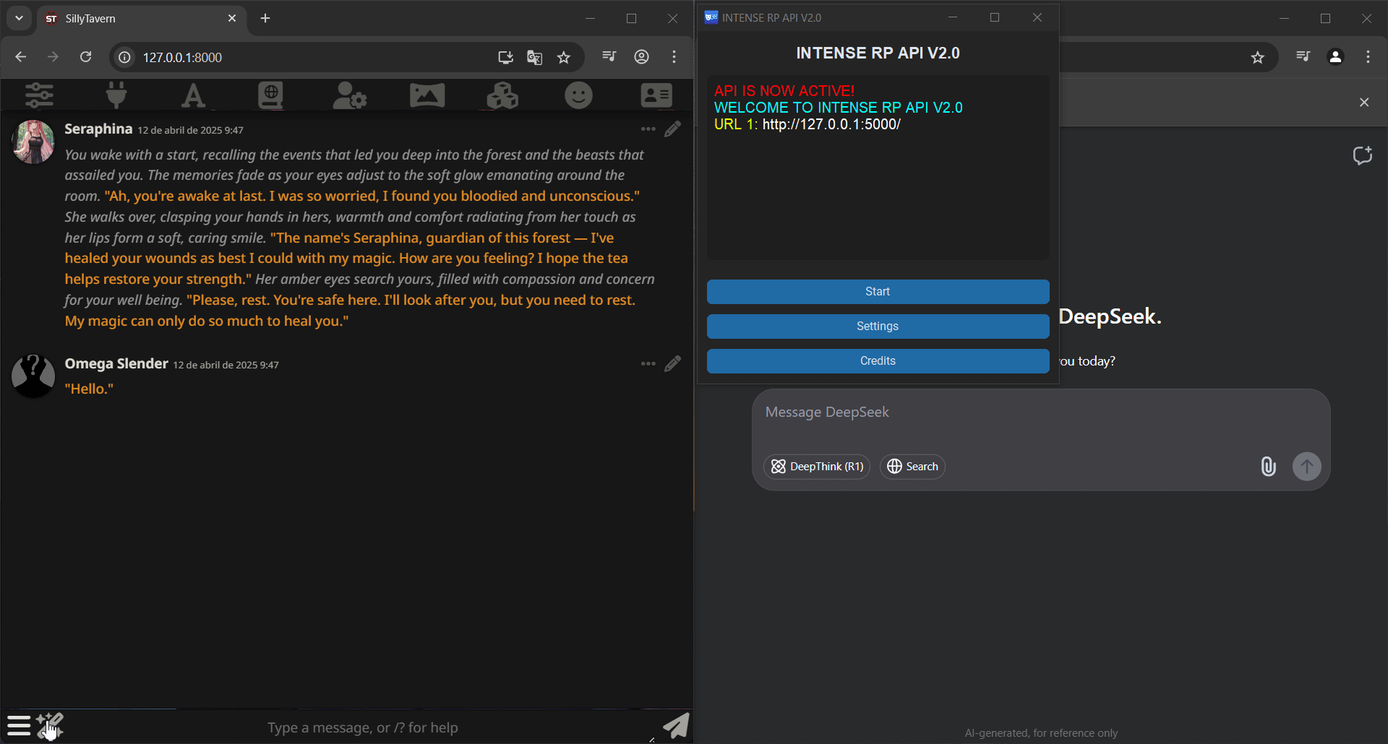This screenshot has width=1388, height=744.
Task: Click "API IS NOW ACTIVE!" log line
Action: click(x=784, y=91)
